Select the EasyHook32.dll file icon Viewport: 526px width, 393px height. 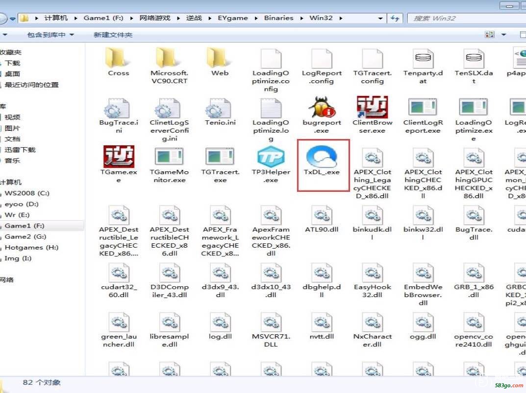tap(373, 273)
